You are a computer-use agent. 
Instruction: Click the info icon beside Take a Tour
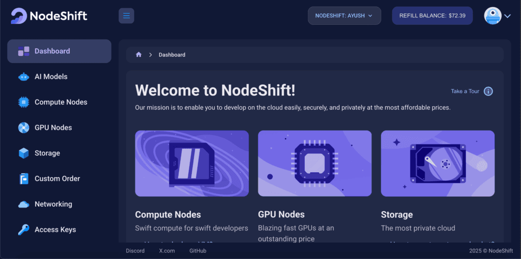[x=488, y=91]
